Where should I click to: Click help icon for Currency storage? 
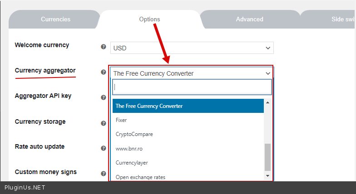[x=104, y=123]
